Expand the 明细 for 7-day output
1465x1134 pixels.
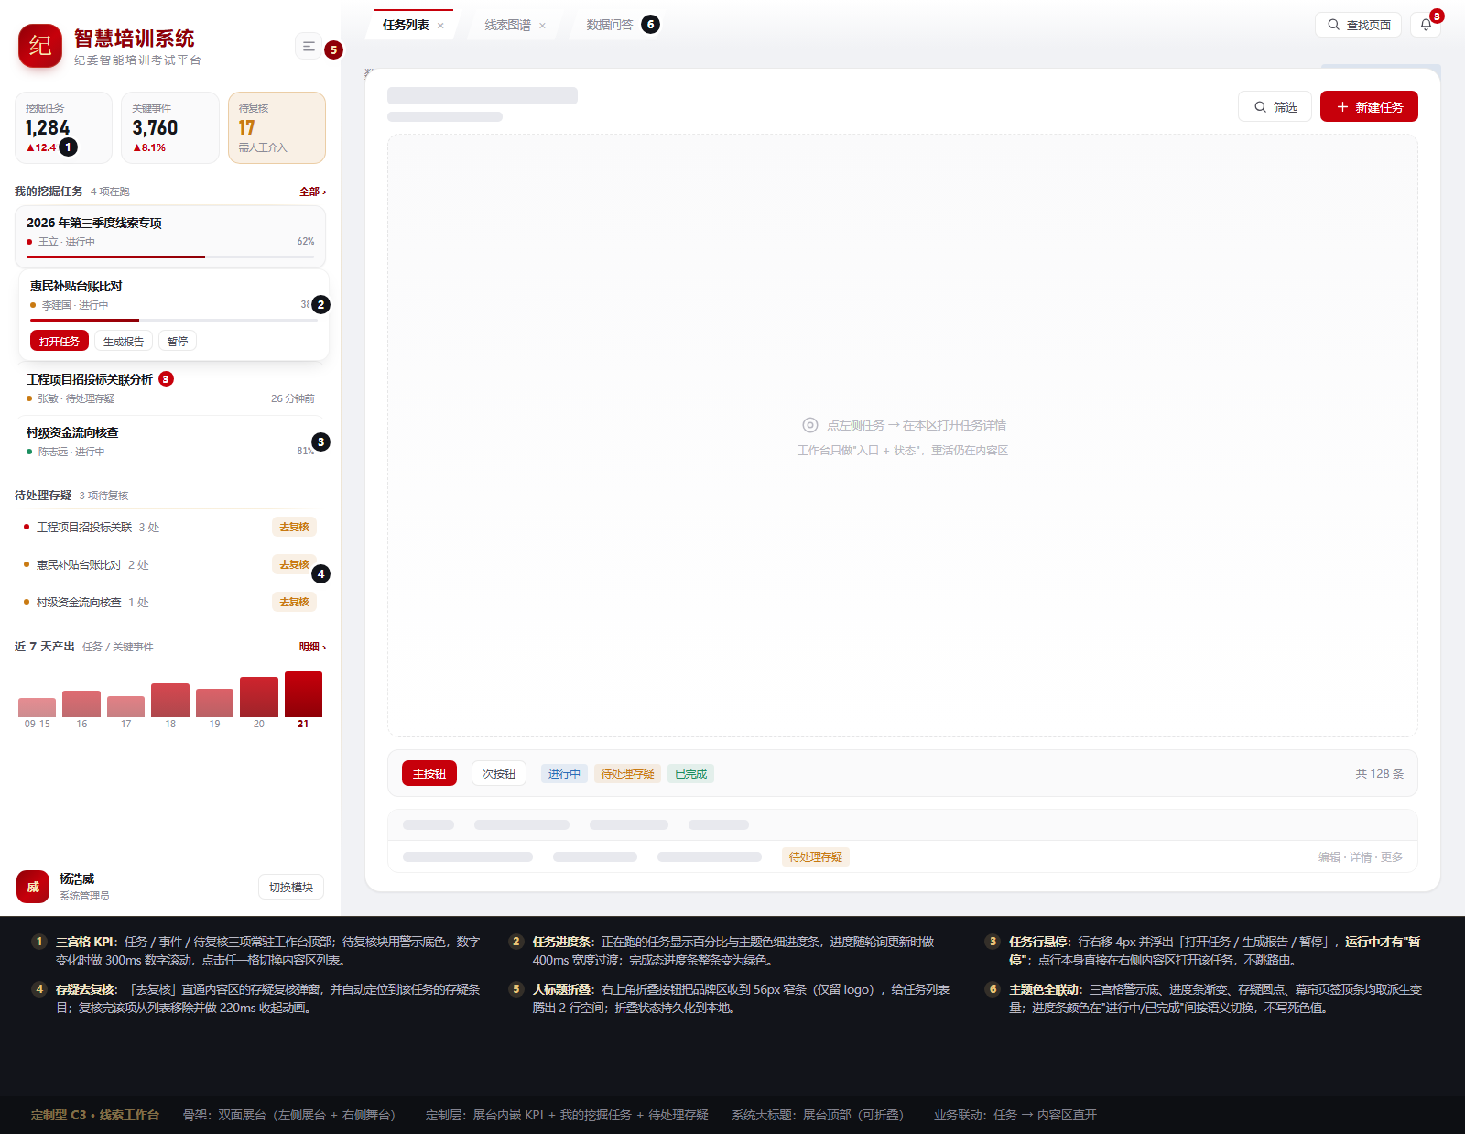(312, 647)
